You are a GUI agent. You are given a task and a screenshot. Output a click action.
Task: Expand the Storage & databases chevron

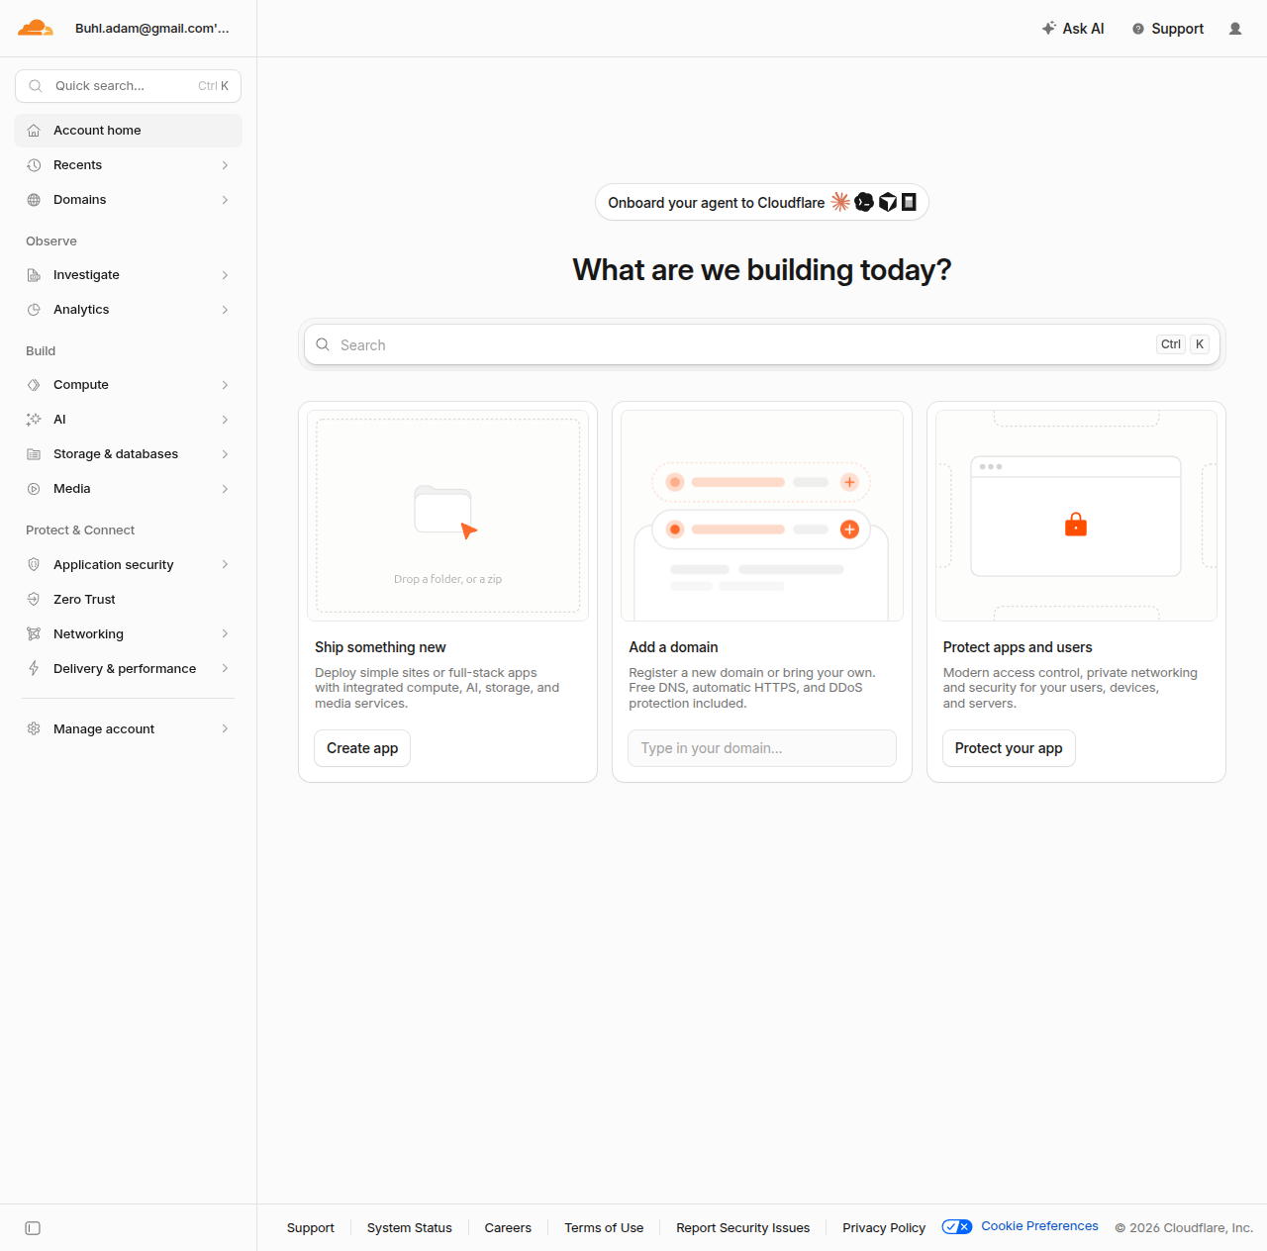[225, 454]
